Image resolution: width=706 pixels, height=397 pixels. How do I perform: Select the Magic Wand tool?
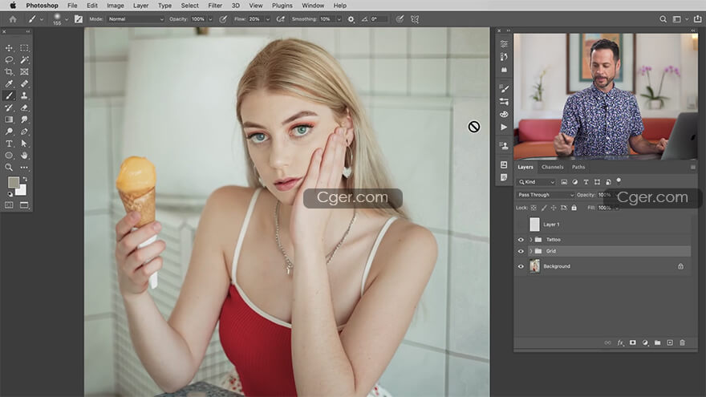(24, 60)
